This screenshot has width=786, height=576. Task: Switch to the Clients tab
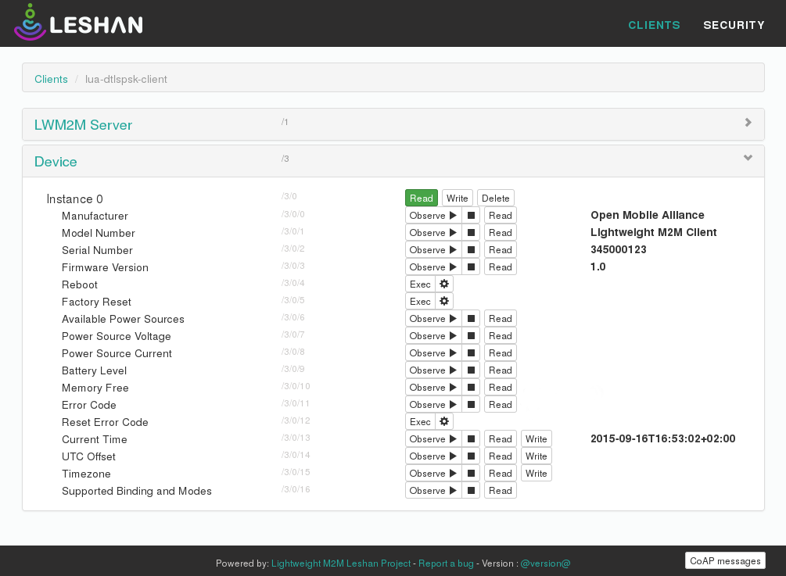click(654, 25)
